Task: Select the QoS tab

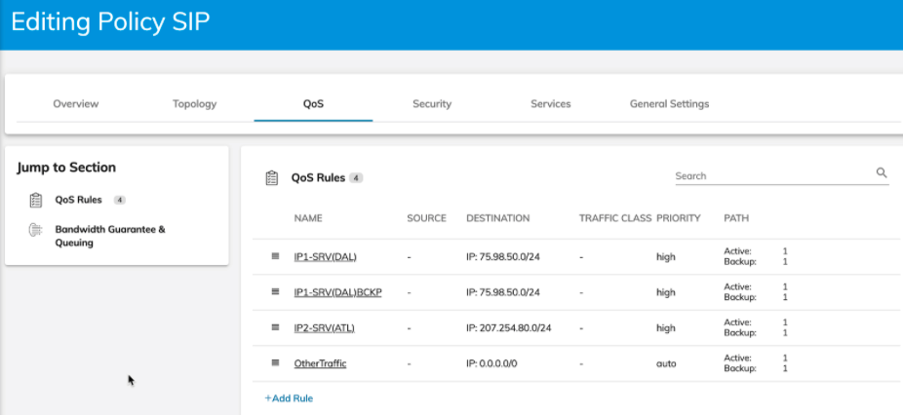Action: coord(313,104)
